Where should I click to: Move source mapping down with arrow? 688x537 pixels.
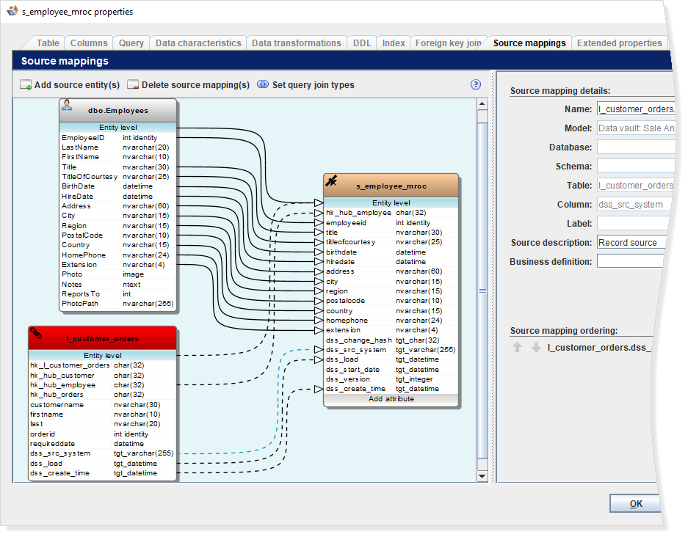(x=536, y=347)
